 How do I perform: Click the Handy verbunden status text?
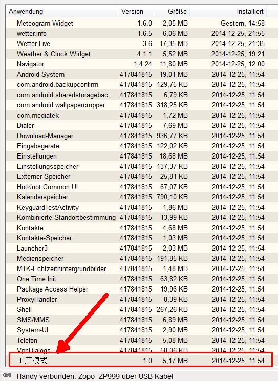(95, 376)
